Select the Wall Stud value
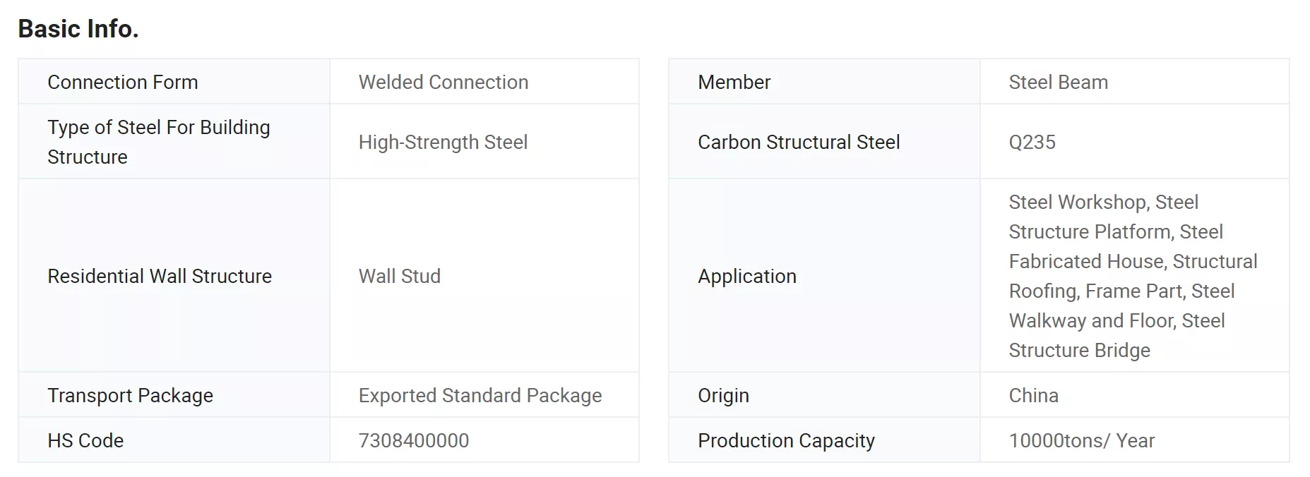Viewport: 1310px width, 477px height. pos(399,276)
